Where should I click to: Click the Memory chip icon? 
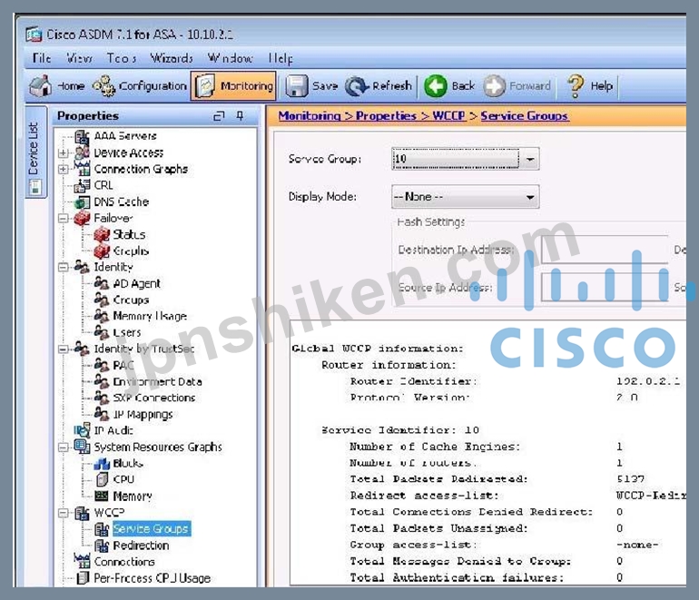coord(102,497)
